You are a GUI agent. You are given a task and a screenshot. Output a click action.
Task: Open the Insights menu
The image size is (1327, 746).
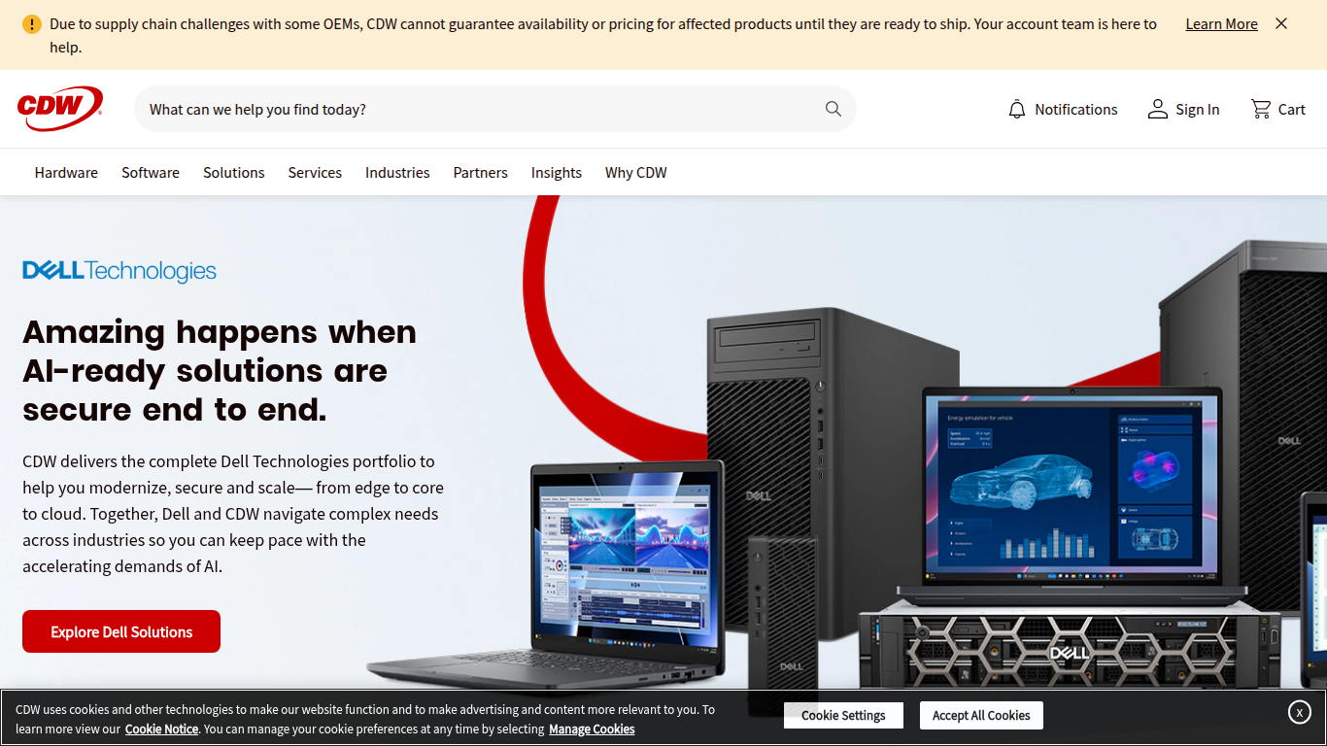click(557, 172)
